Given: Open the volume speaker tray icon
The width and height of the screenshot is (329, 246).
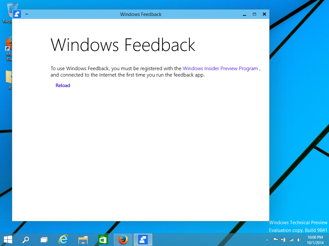Looking at the screenshot, I should 299,240.
